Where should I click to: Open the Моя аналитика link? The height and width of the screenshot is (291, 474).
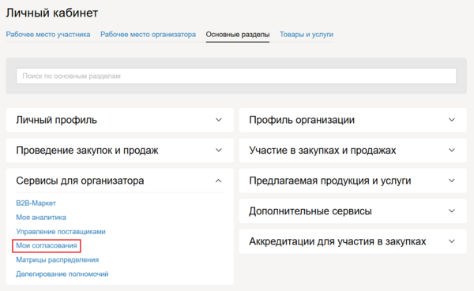tap(41, 218)
